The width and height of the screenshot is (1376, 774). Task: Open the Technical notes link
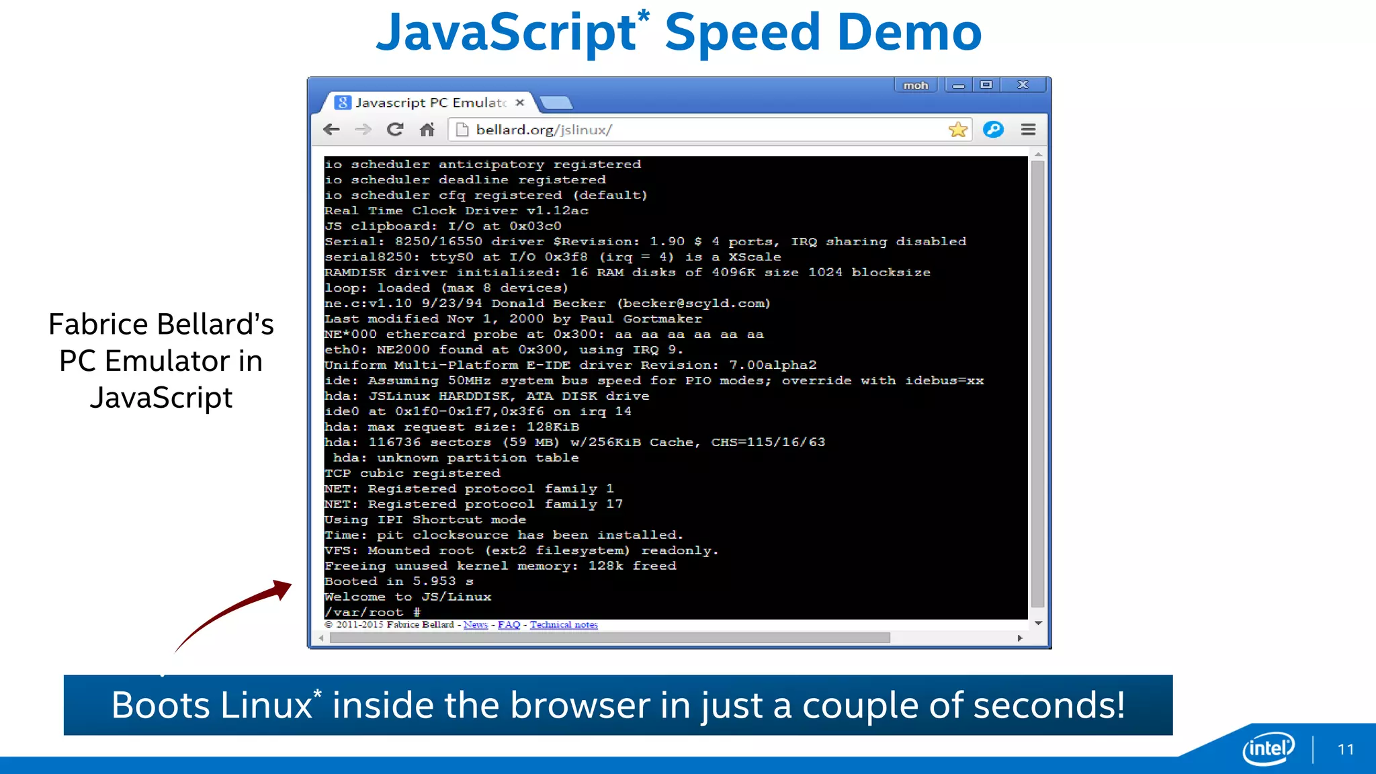point(564,625)
